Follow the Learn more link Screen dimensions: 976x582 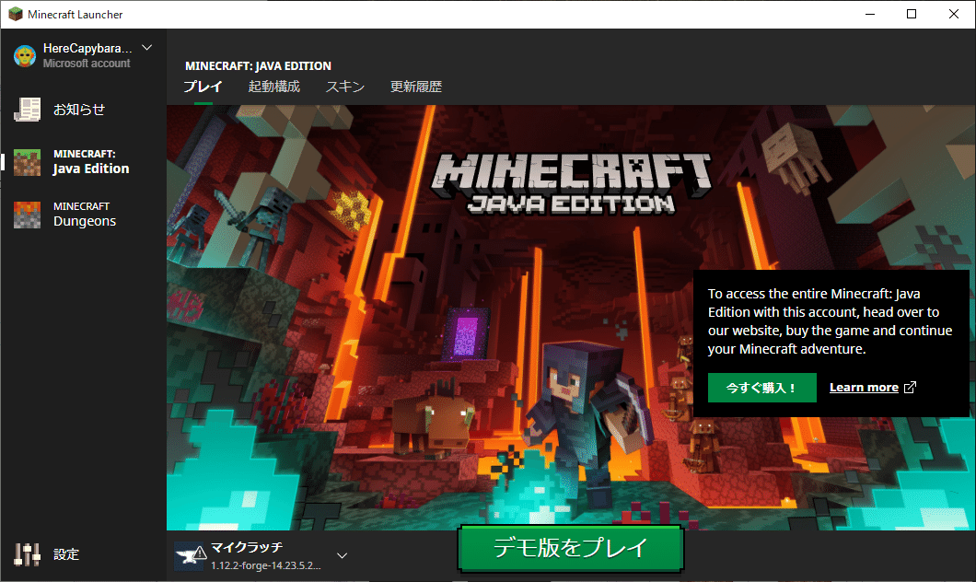tap(864, 387)
